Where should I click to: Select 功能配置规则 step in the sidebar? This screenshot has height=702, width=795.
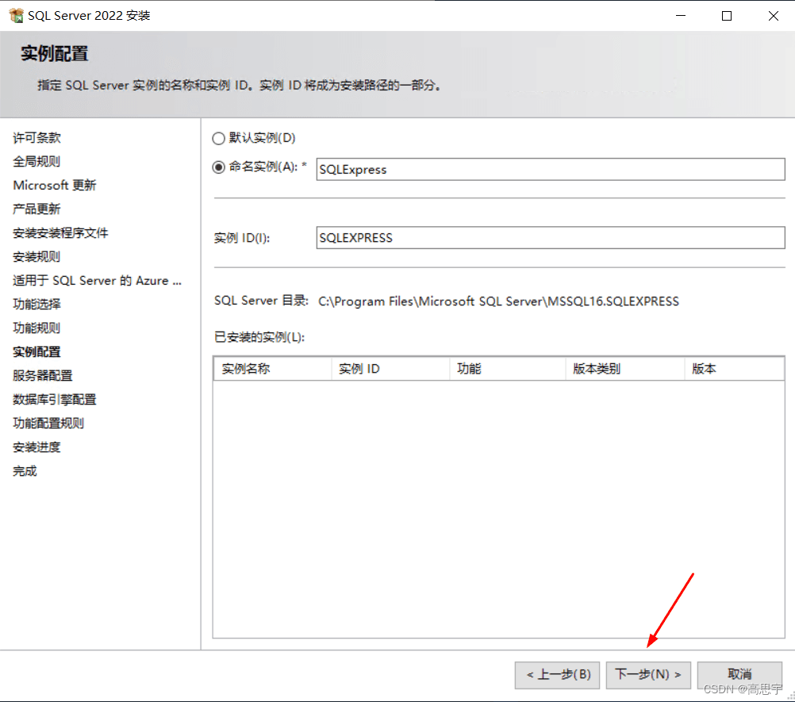click(48, 424)
